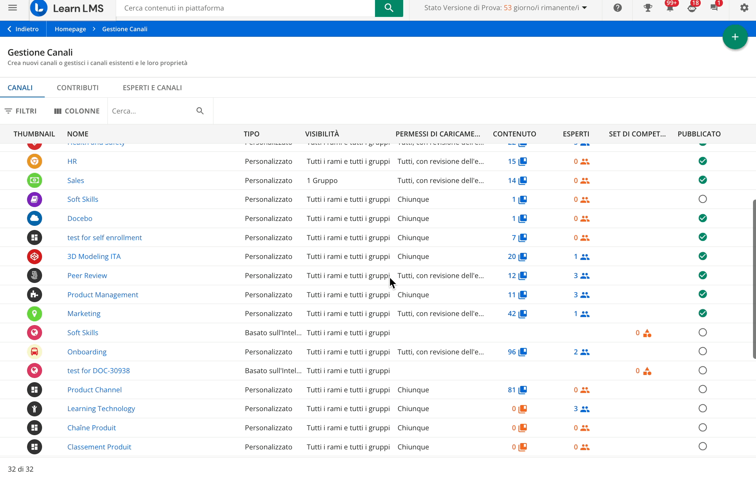Open the Product Management channel link
Image resolution: width=756 pixels, height=478 pixels.
pyautogui.click(x=103, y=295)
